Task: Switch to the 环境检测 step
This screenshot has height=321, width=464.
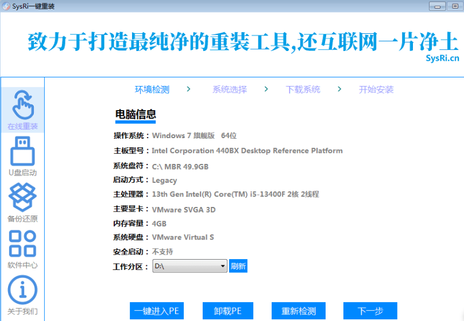Action: click(x=152, y=89)
